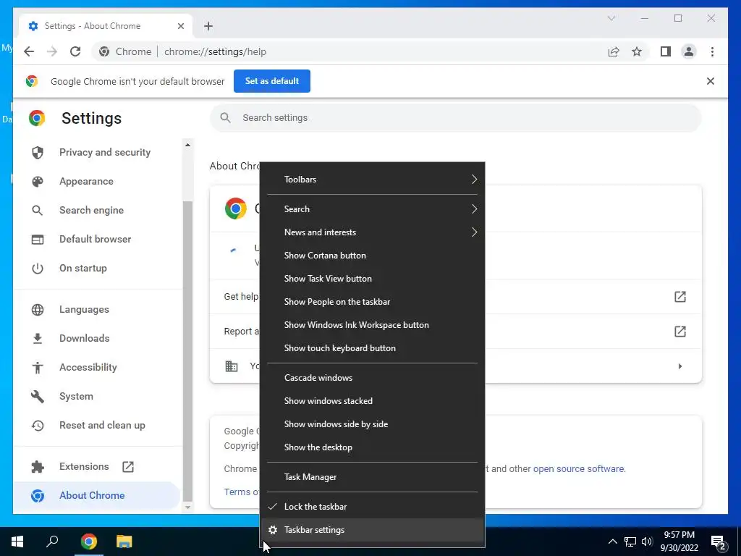Open Default browser settings

[97, 239]
